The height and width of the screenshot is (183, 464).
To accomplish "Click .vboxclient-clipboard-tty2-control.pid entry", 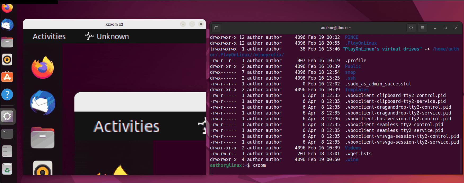I will tap(395, 95).
